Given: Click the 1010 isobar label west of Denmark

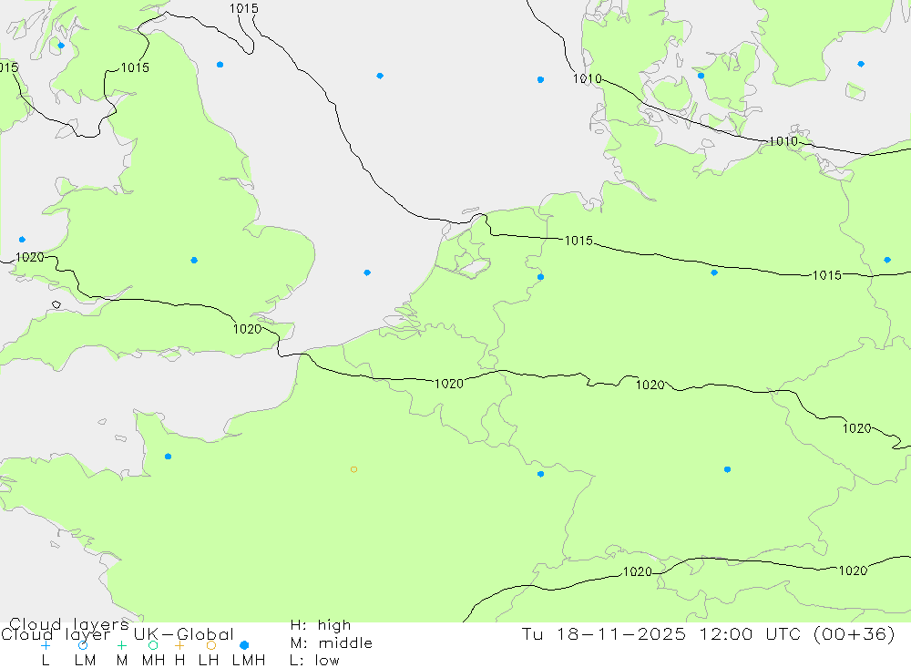Looking at the screenshot, I should (x=588, y=78).
